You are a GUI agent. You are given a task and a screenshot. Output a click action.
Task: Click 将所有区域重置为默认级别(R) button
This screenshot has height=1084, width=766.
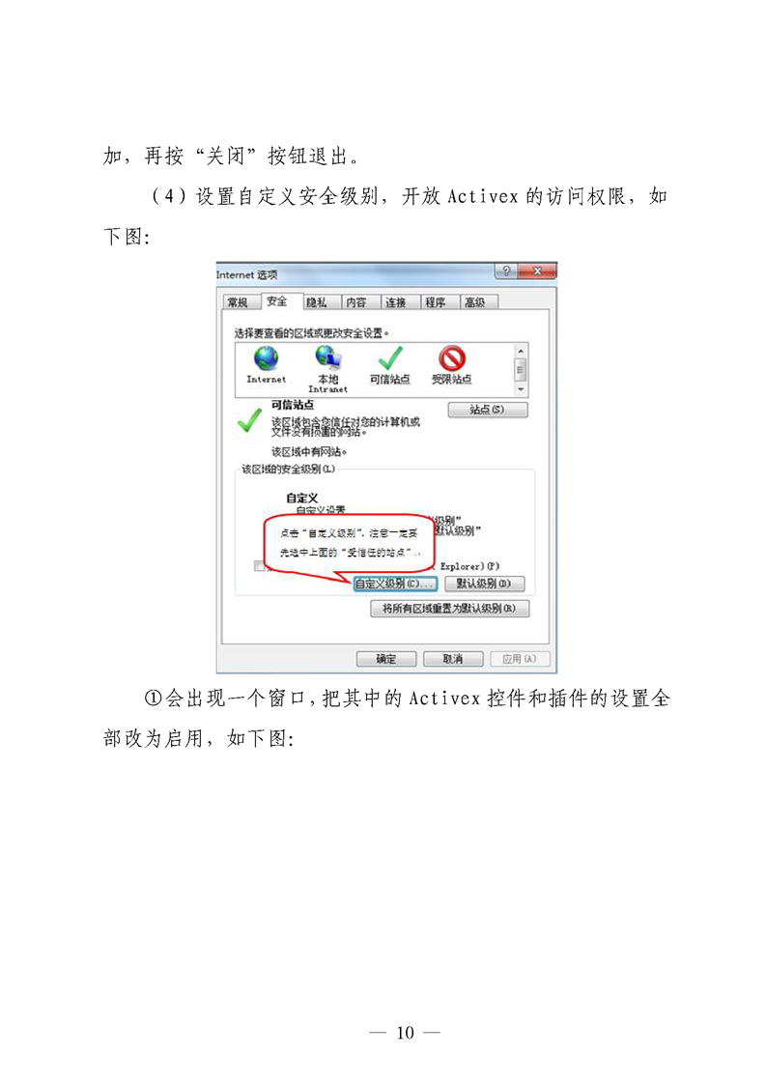tap(449, 609)
